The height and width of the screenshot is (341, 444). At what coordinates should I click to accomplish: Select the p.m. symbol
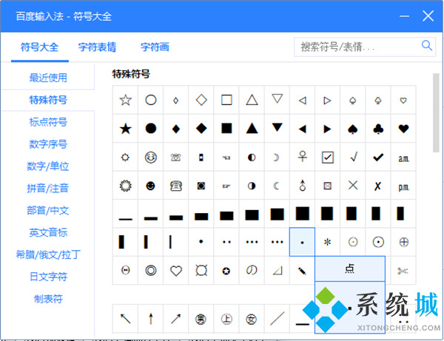point(403,186)
